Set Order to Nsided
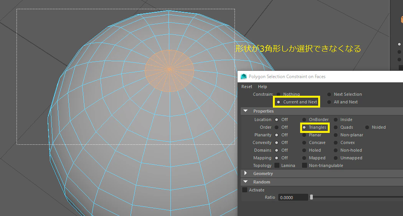Viewport: 403px width, 216px height. coord(367,127)
